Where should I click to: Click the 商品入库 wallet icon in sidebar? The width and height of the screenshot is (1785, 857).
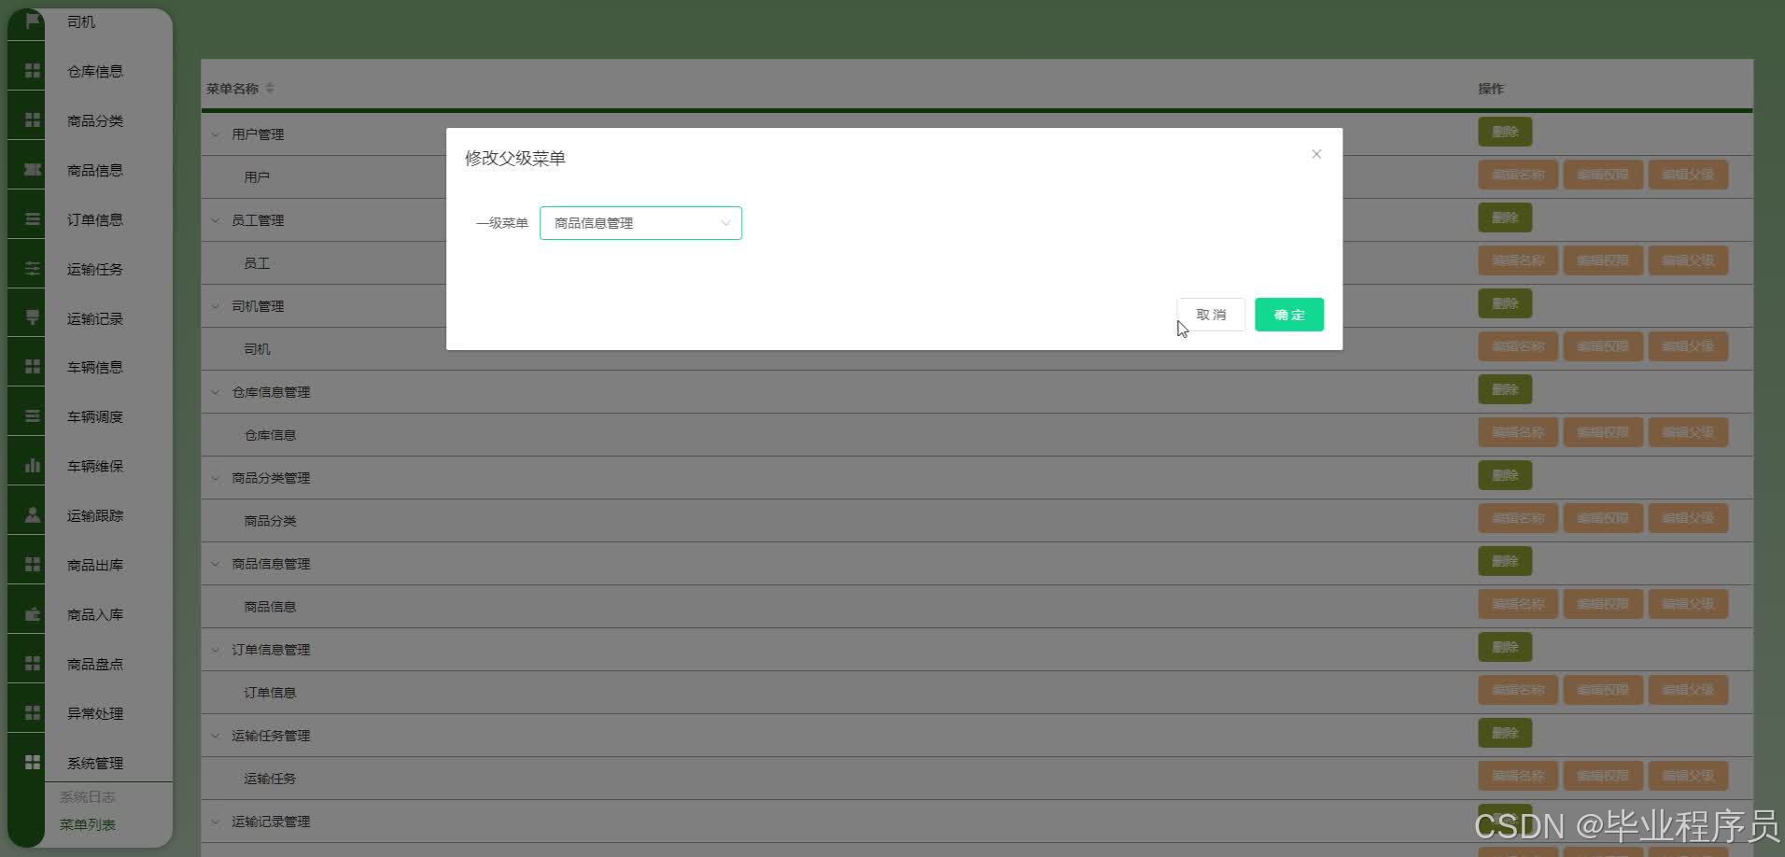(x=33, y=614)
